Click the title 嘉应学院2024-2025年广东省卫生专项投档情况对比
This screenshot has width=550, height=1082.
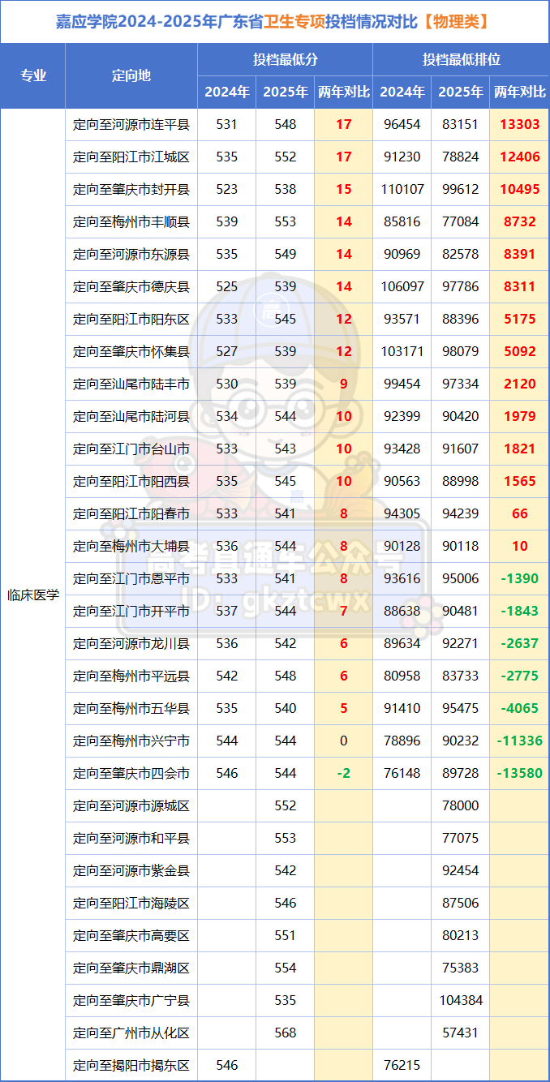tap(274, 22)
